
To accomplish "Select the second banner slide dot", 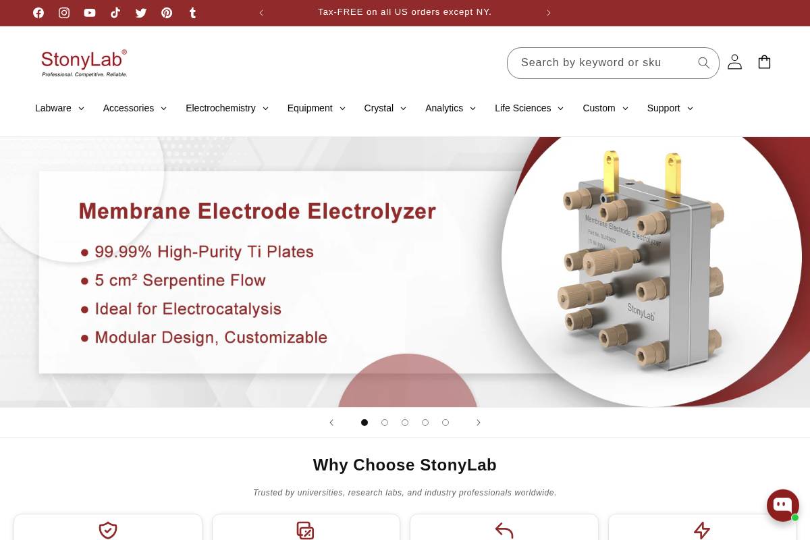I will 385,423.
